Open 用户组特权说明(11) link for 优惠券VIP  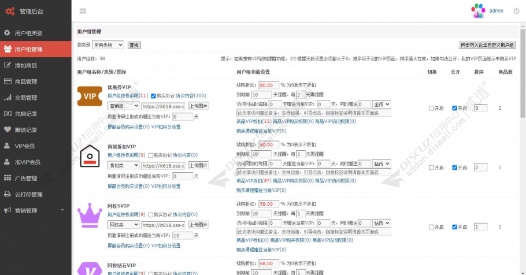coord(128,96)
